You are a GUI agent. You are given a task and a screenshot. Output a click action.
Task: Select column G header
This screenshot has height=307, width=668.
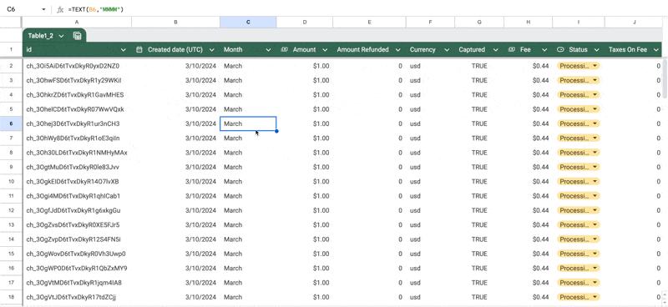click(x=479, y=22)
